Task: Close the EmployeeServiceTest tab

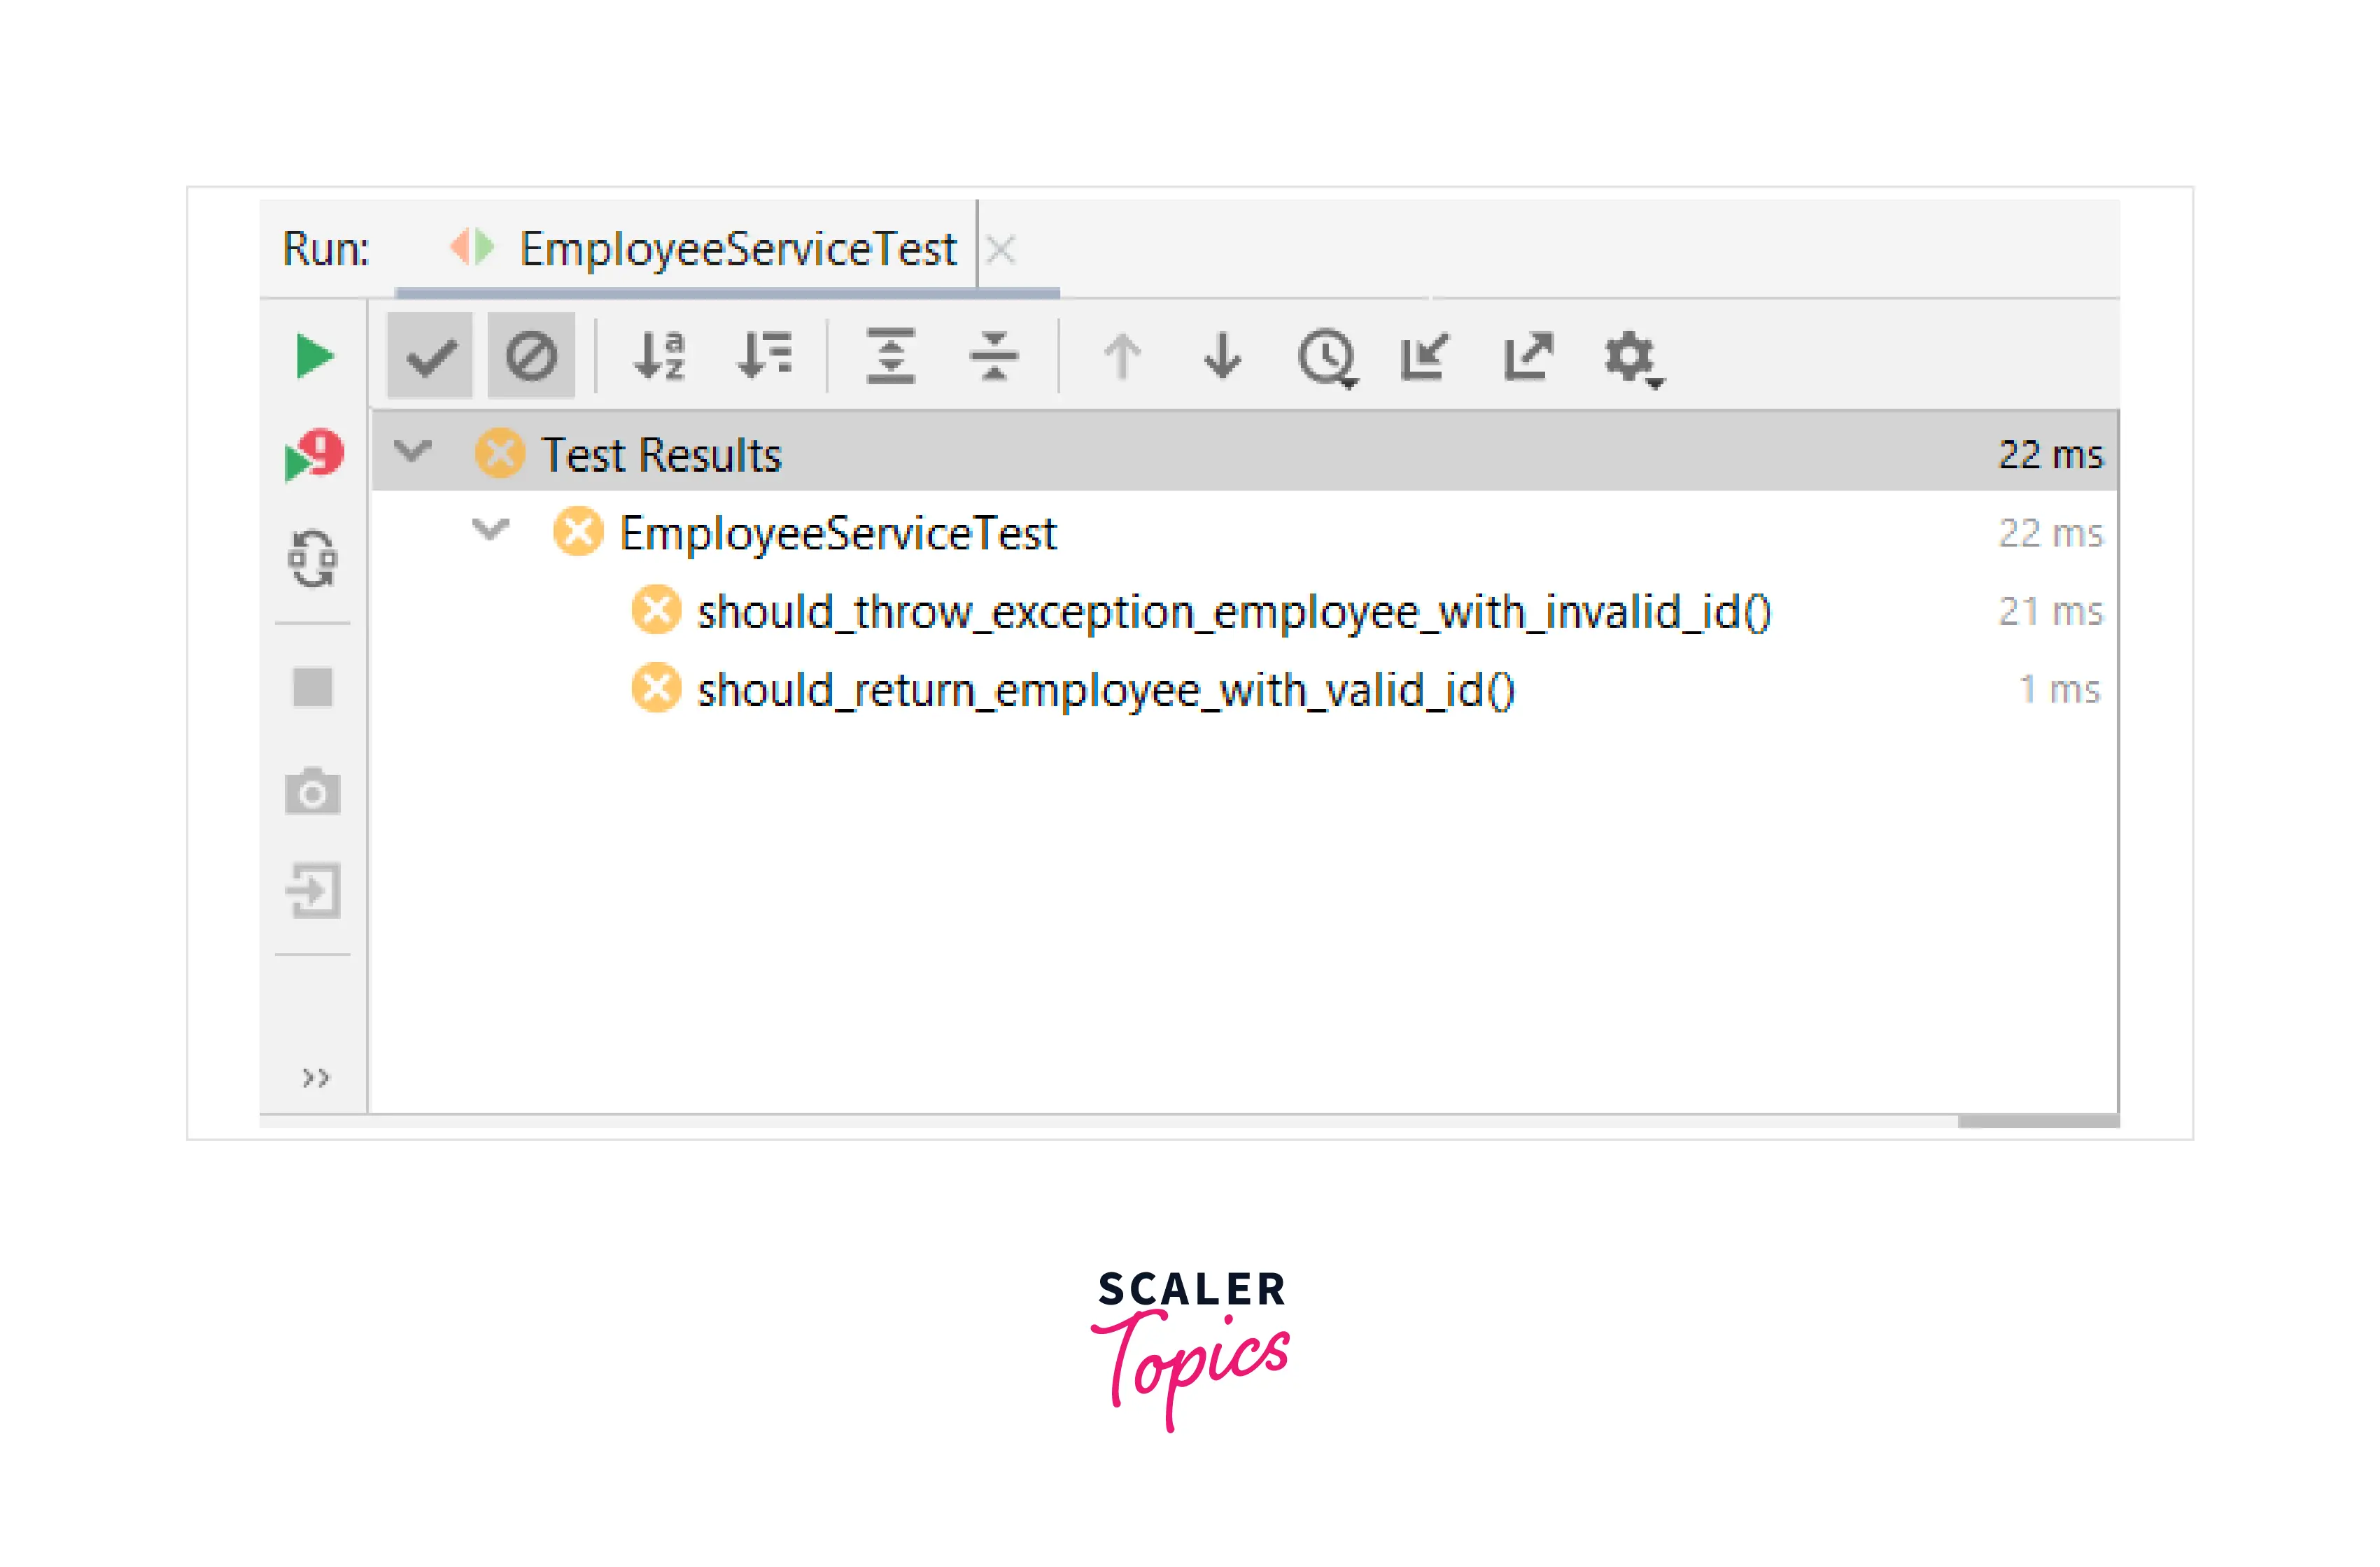Action: coord(1001,249)
